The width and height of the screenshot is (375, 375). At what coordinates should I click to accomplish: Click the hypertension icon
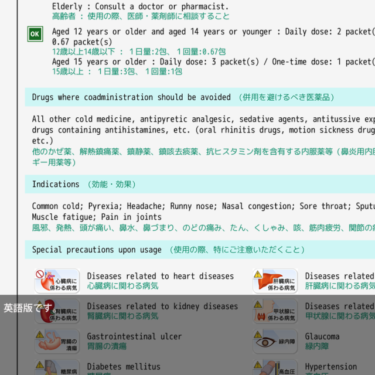[275, 368]
